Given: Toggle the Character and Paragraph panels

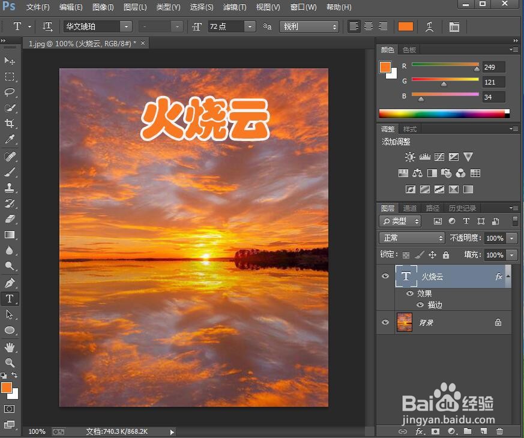Looking at the screenshot, I should pyautogui.click(x=454, y=27).
